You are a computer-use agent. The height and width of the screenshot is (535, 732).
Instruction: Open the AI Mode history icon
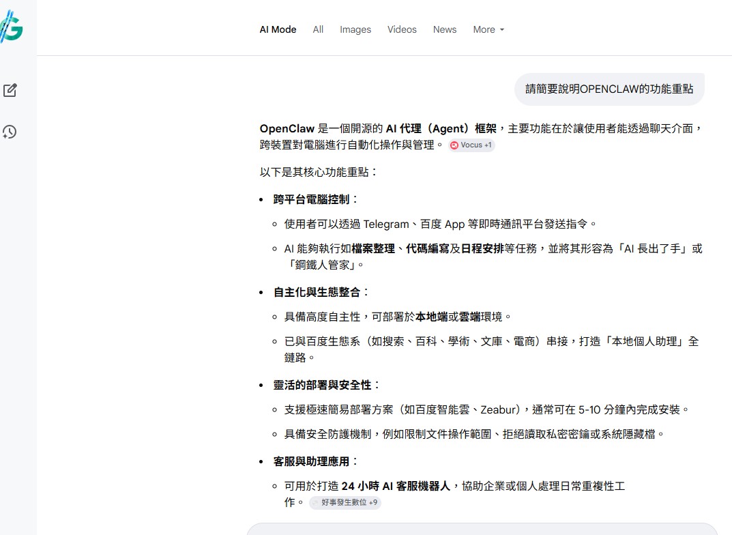(10, 132)
